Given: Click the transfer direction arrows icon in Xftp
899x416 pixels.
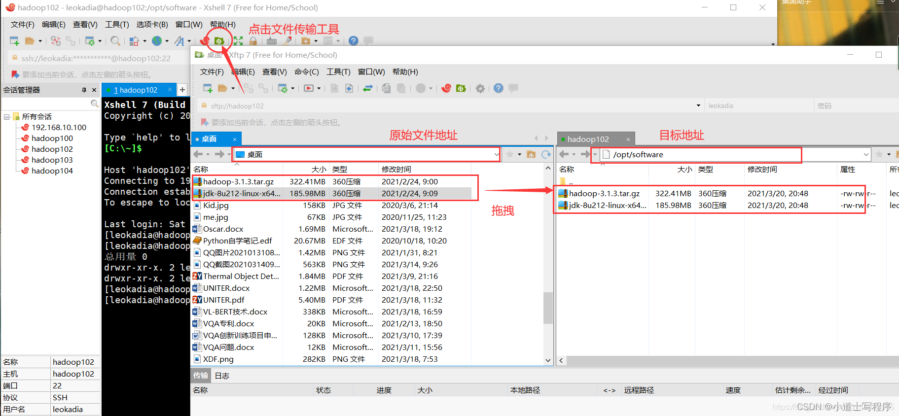Looking at the screenshot, I should tap(368, 88).
